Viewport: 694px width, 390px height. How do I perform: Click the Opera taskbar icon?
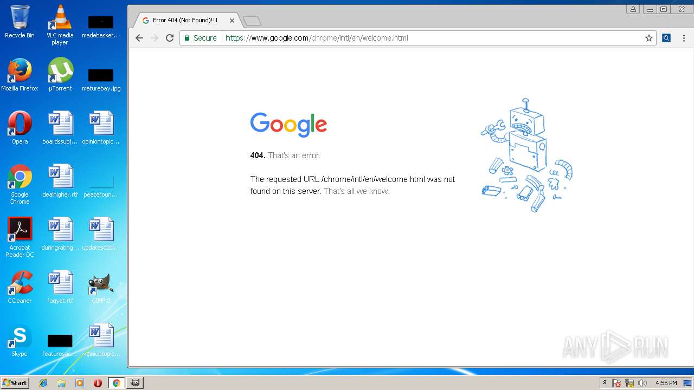point(98,383)
